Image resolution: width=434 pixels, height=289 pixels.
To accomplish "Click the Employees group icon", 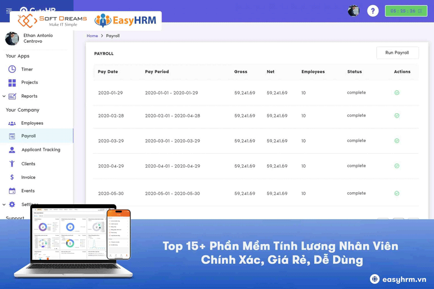I will pos(11,123).
